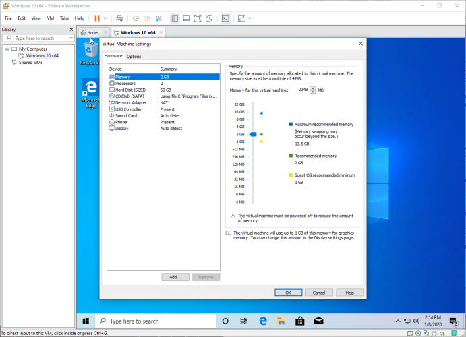Open the View menu
Screen dimensions: 466x337
pyautogui.click(x=36, y=18)
